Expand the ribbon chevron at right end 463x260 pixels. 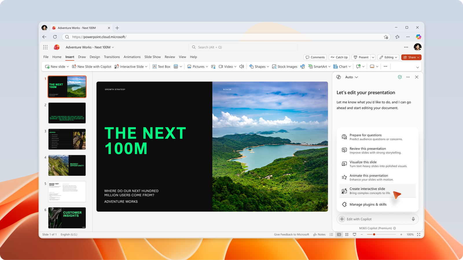418,67
